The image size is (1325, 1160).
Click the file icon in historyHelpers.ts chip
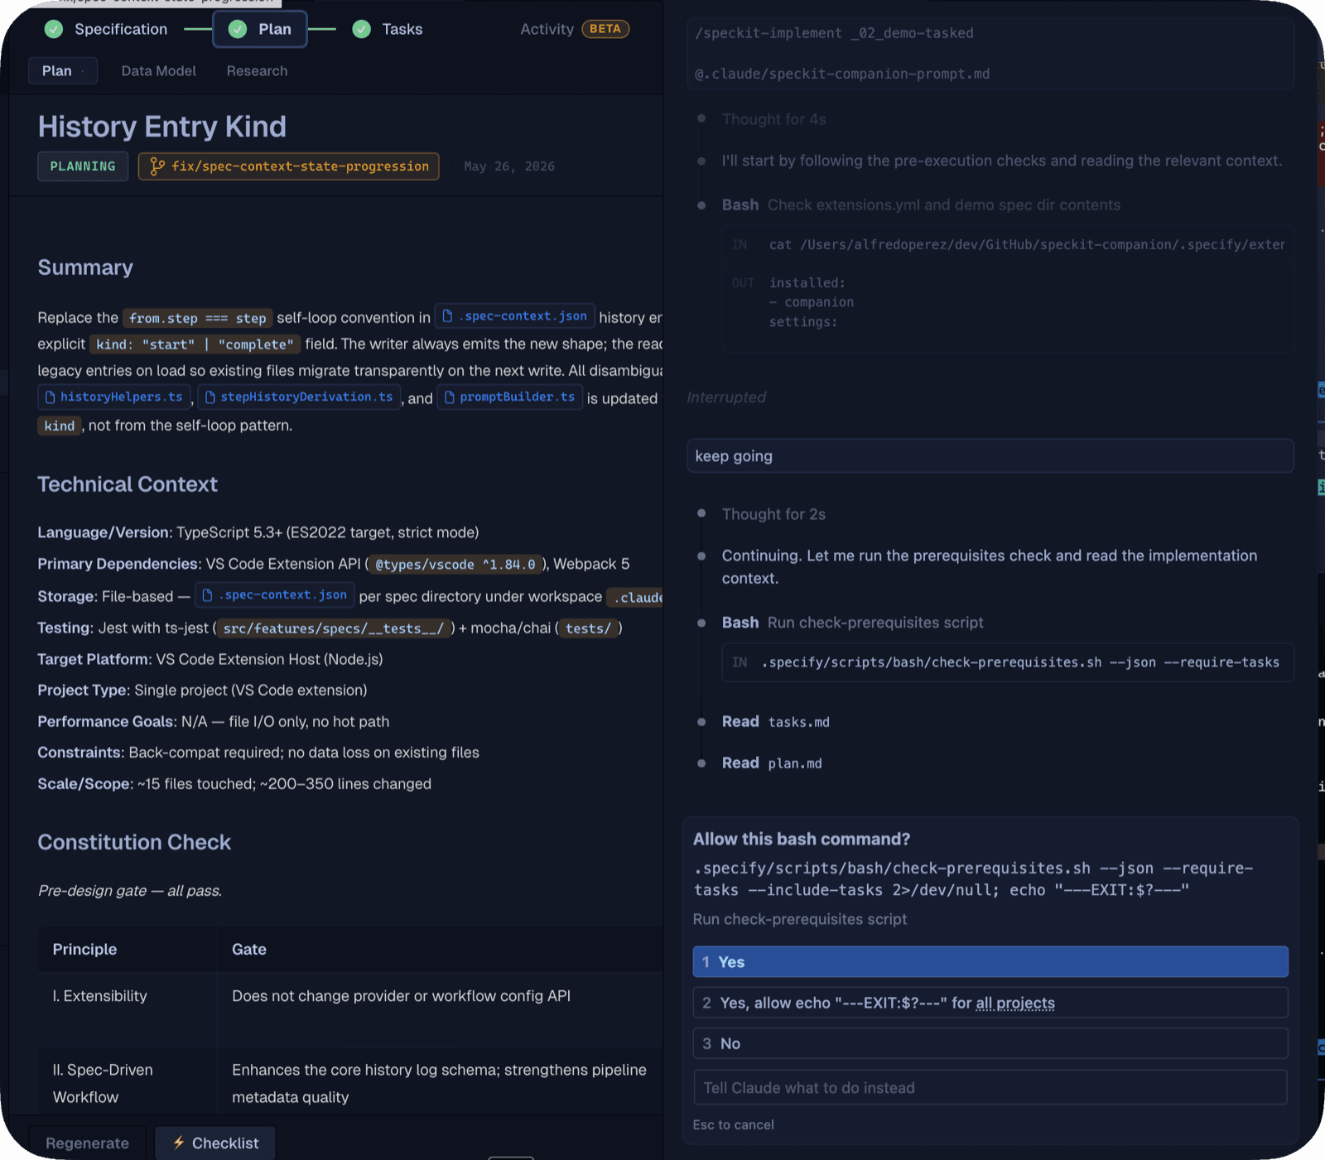(50, 397)
